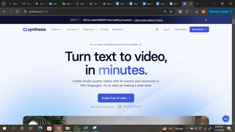Image resolution: width=235 pixels, height=132 pixels.
Task: Switch to the Gmail tab
Action: [27, 4]
